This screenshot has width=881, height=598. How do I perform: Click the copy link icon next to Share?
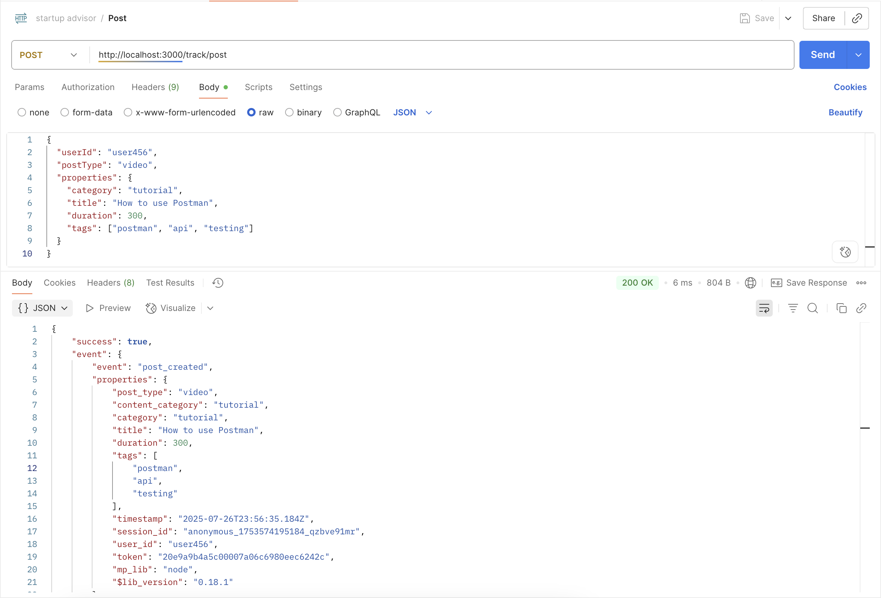(857, 18)
